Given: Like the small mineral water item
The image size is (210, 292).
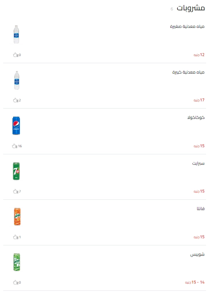Looking at the screenshot, I should pyautogui.click(x=15, y=55).
